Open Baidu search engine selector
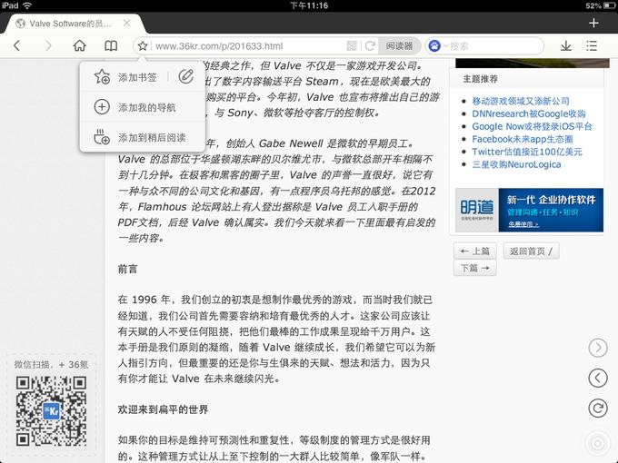Image resolution: width=618 pixels, height=463 pixels. pos(438,46)
